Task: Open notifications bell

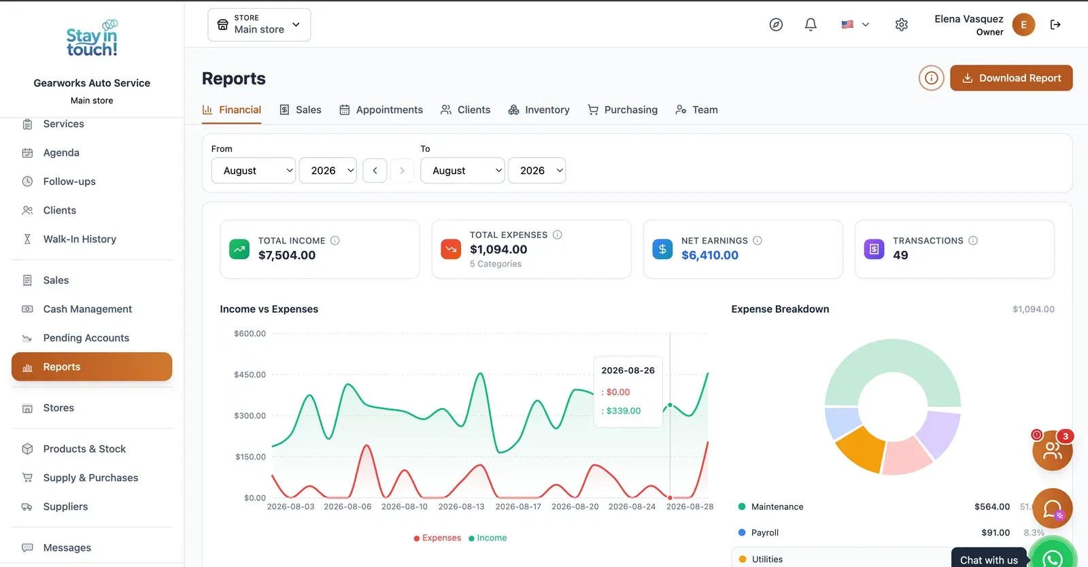Action: 811,24
